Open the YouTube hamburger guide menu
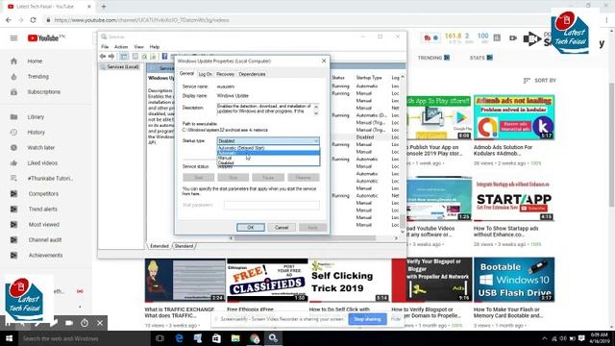This screenshot has width=615, height=346. [13, 38]
